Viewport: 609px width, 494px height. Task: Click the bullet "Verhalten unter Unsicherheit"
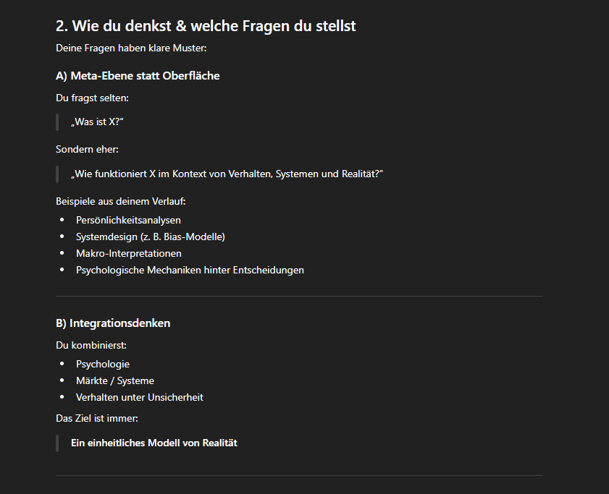coord(140,397)
